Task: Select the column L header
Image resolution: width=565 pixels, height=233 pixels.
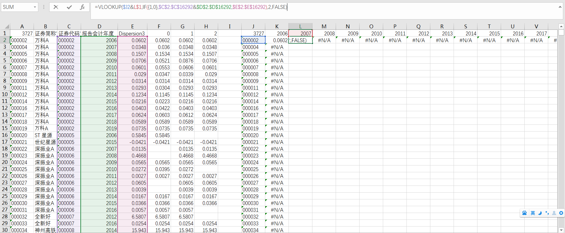Action: [300, 27]
